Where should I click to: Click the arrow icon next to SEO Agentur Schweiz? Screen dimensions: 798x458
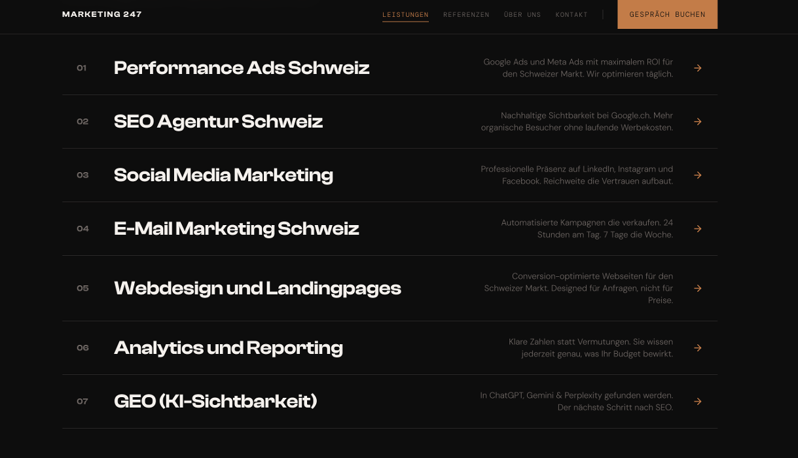(x=697, y=122)
